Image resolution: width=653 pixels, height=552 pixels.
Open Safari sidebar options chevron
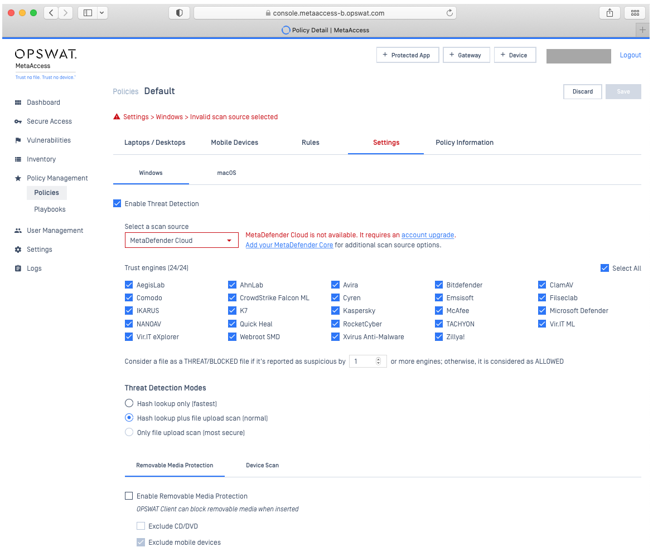tap(102, 13)
